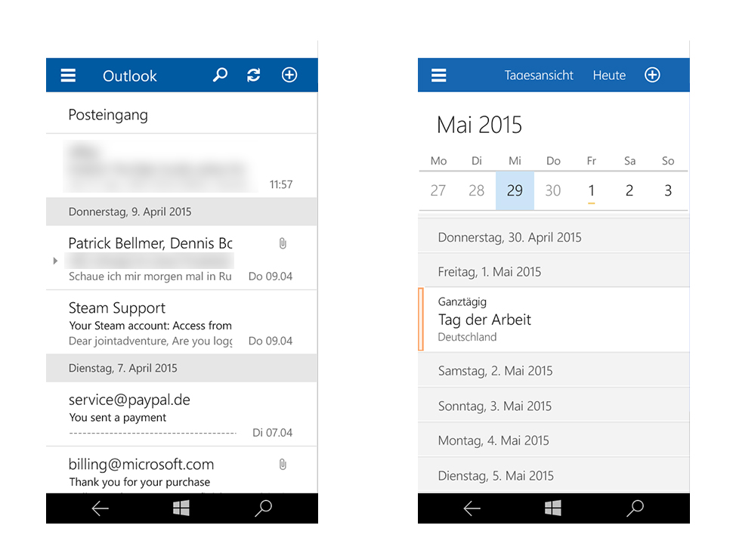Open the Tagesansicht view switcher
Viewport: 733px width, 550px height.
[x=539, y=76]
